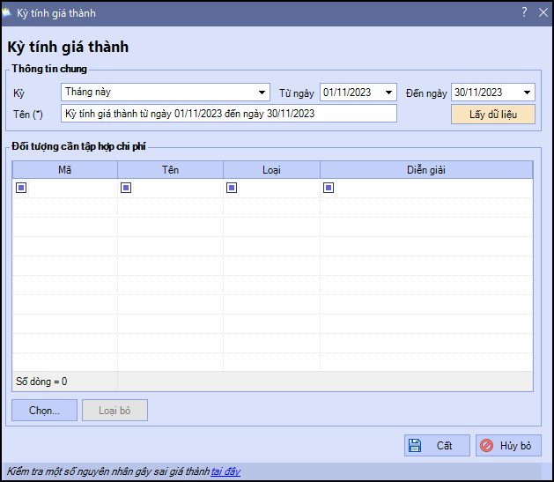This screenshot has width=554, height=482.
Task: Click the Chọn... button
Action: pos(44,410)
